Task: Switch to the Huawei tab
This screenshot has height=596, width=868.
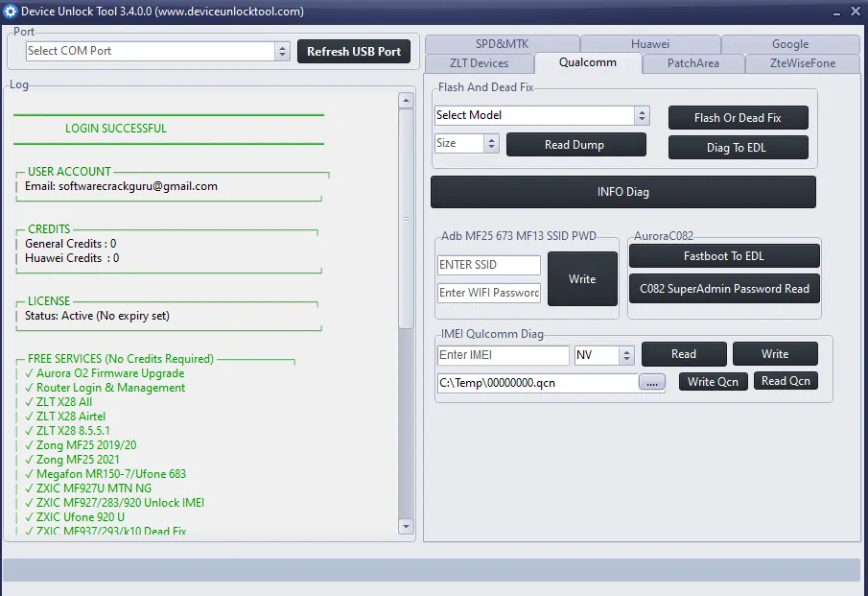Action: (649, 43)
